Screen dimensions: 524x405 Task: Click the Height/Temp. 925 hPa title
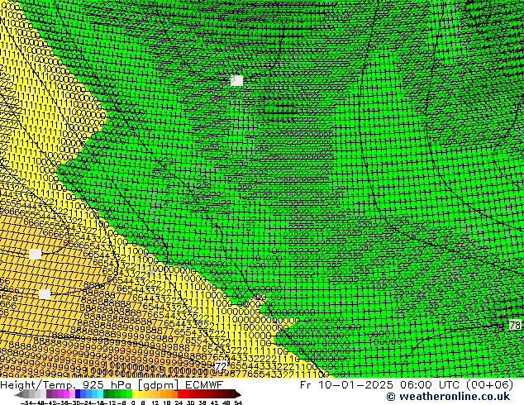click(x=67, y=385)
